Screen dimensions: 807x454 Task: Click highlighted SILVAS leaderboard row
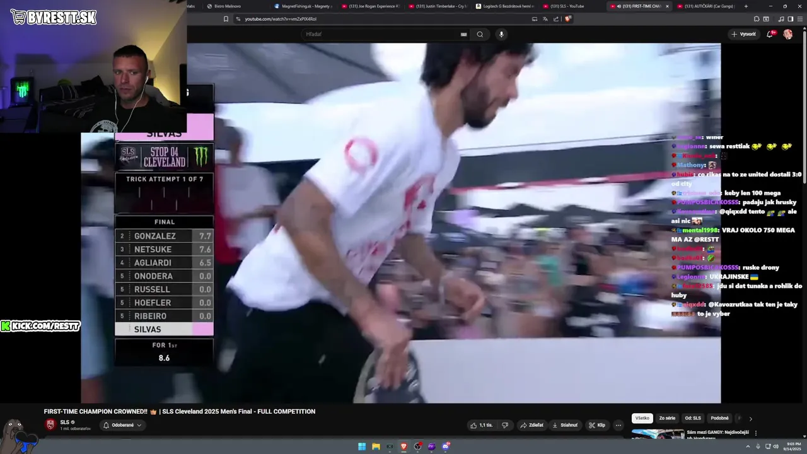(x=165, y=329)
